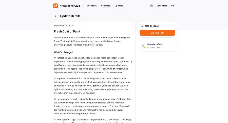Open the Feedback tab

[92, 6]
